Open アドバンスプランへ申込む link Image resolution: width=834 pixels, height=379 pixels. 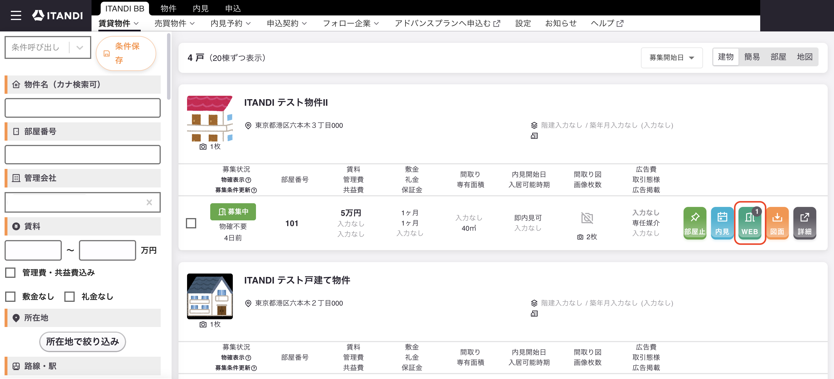[x=447, y=23]
